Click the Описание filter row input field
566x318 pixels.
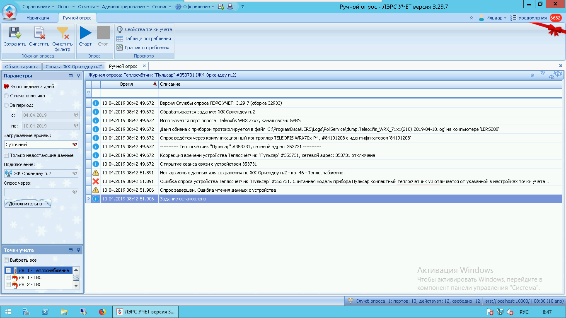pos(360,93)
